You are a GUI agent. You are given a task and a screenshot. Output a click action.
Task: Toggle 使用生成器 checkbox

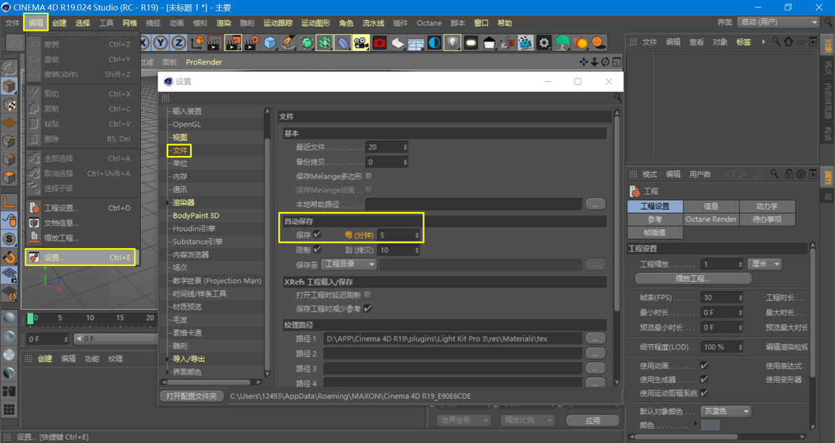(x=704, y=379)
